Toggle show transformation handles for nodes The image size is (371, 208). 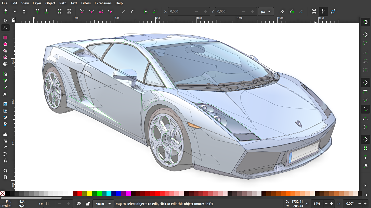[x=314, y=11]
